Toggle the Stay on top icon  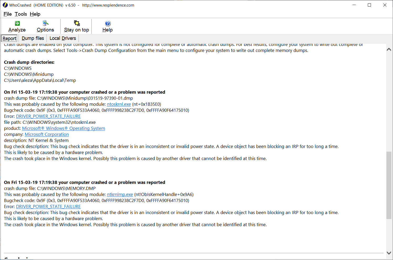(x=77, y=23)
